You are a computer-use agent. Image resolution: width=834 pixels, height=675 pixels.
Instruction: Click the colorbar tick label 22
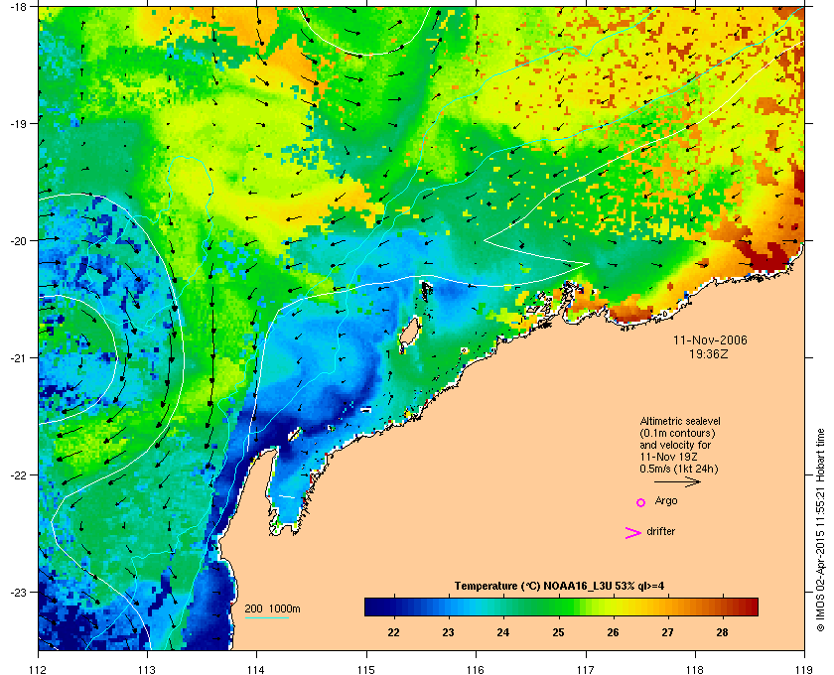point(393,632)
